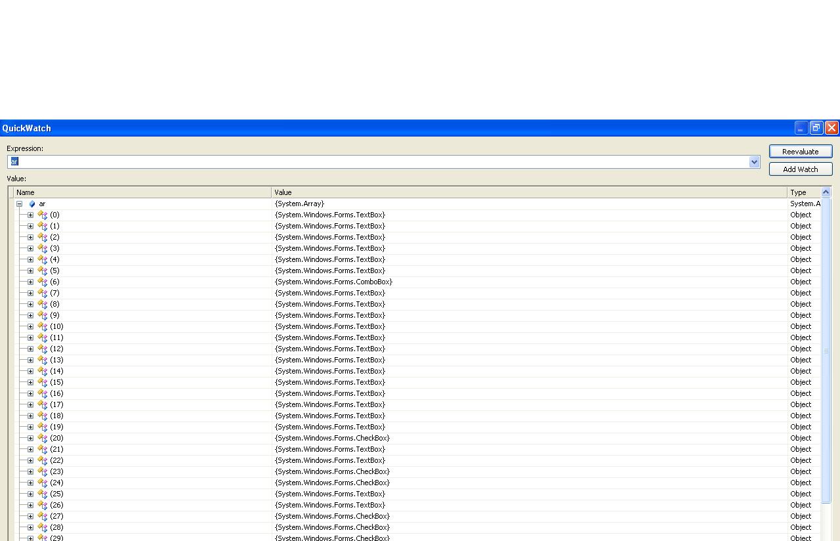This screenshot has width=840, height=541.
Task: Click the member icon for row (20)
Action: click(x=43, y=439)
